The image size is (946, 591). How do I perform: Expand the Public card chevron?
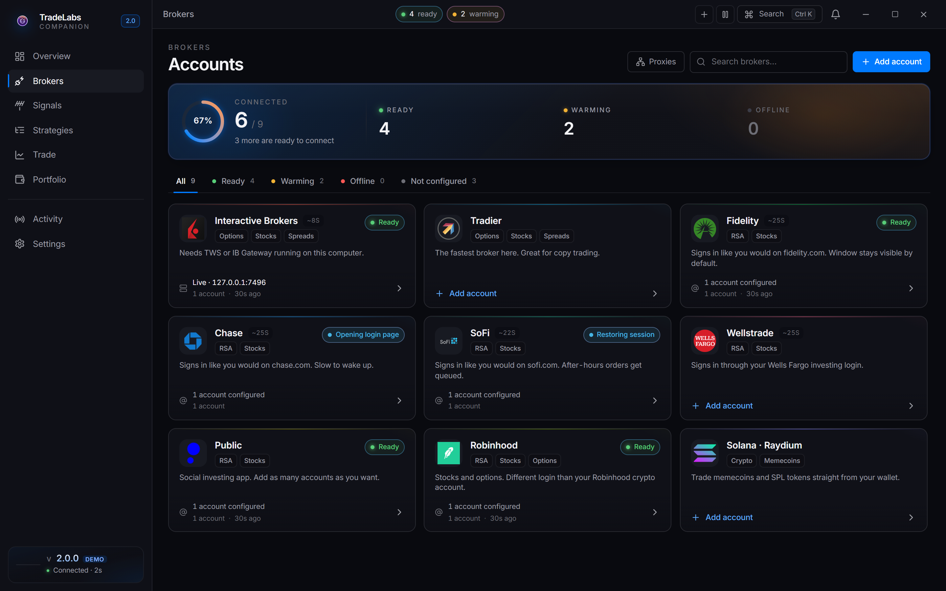coord(399,513)
